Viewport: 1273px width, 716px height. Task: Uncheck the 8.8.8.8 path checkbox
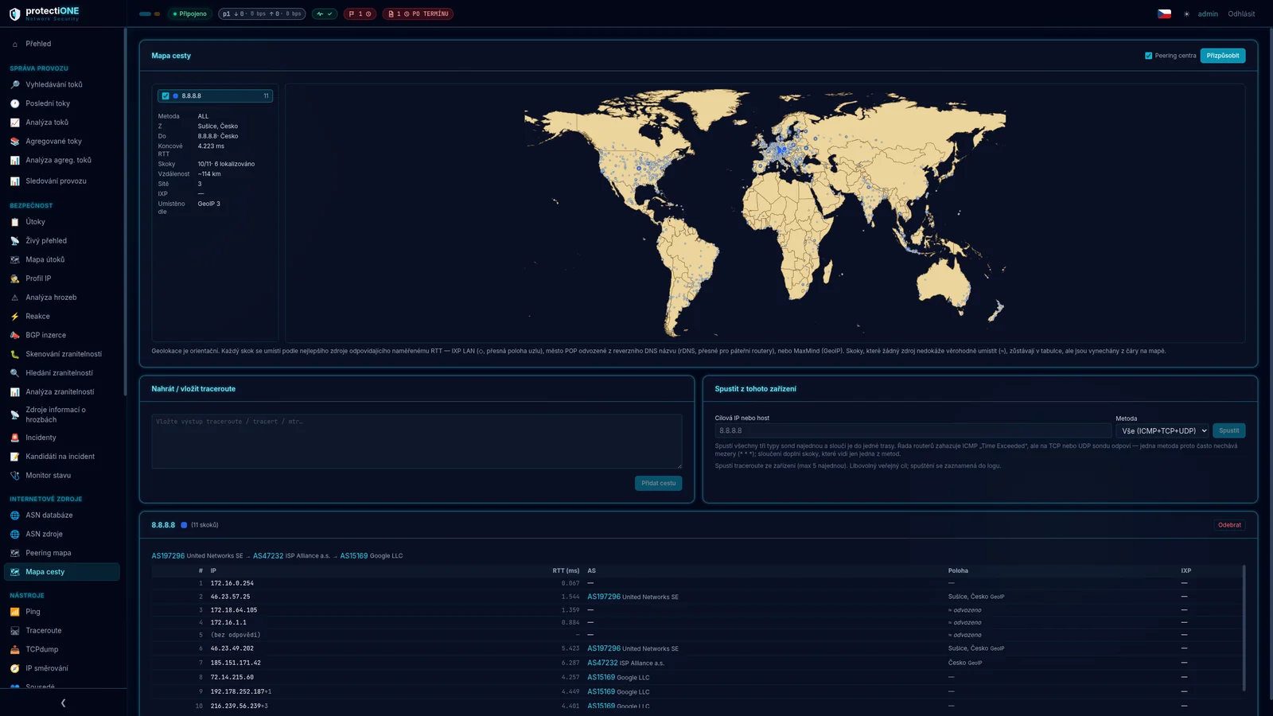(165, 96)
